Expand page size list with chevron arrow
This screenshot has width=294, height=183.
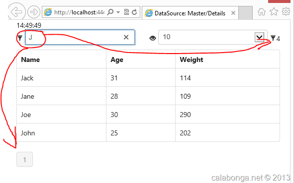click(x=260, y=37)
